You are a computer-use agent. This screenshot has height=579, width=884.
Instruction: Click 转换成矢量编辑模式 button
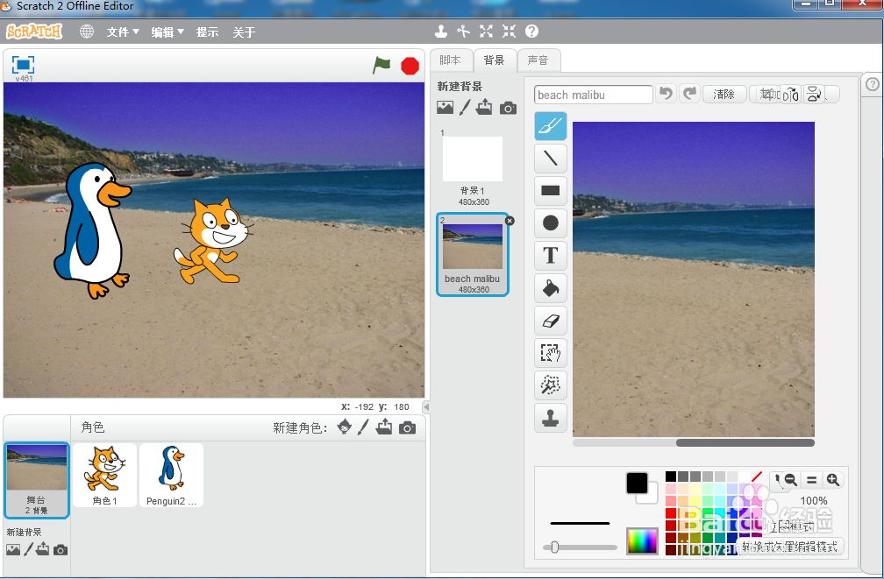788,547
